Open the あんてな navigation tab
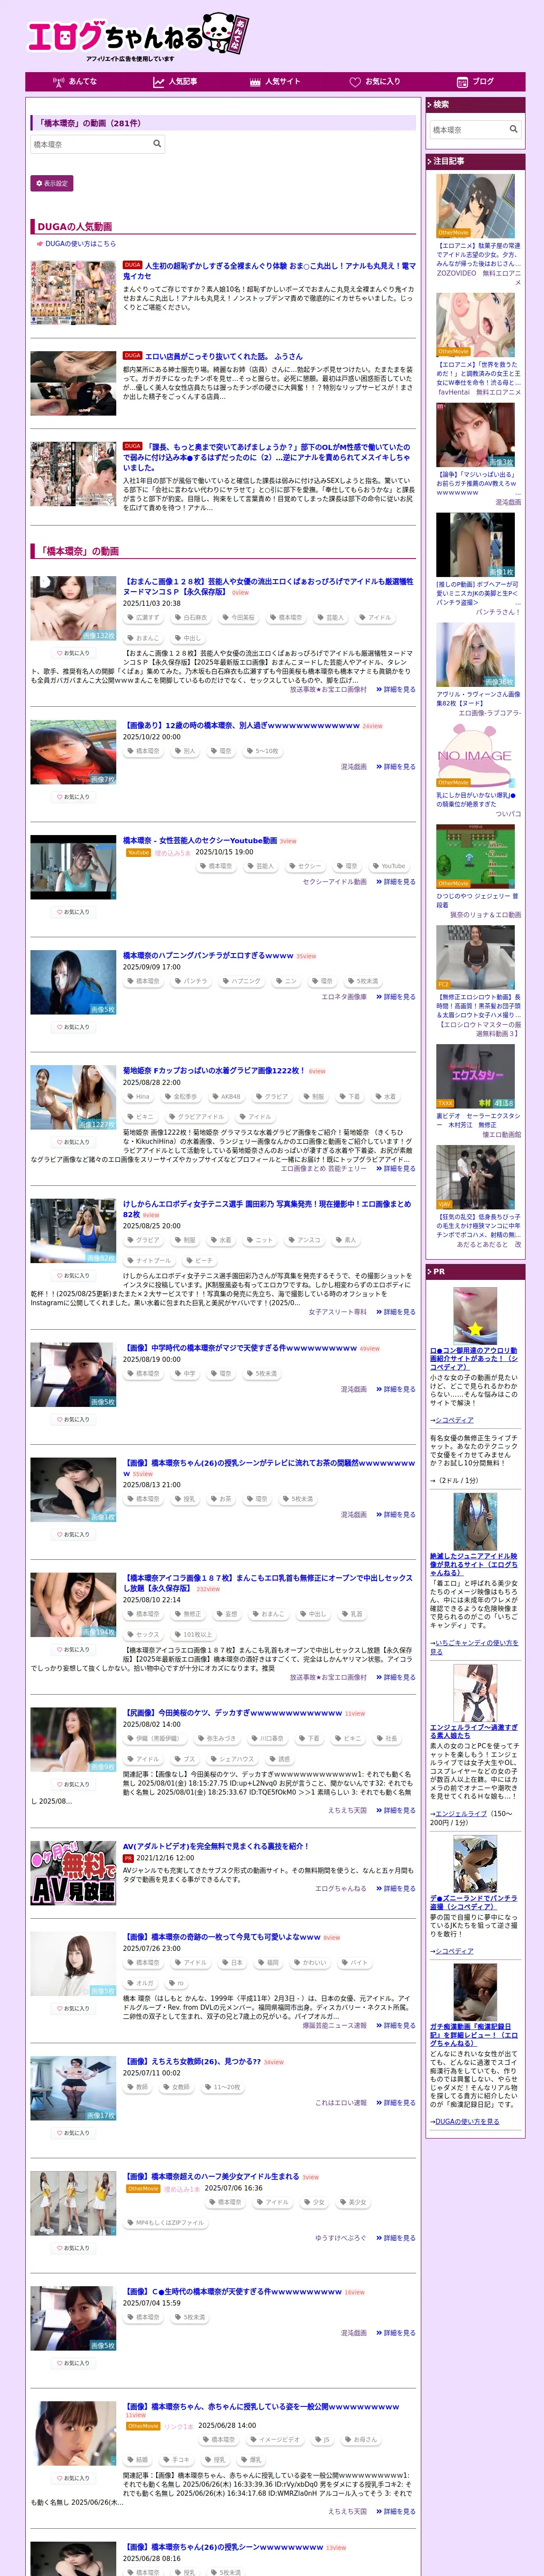 click(75, 81)
